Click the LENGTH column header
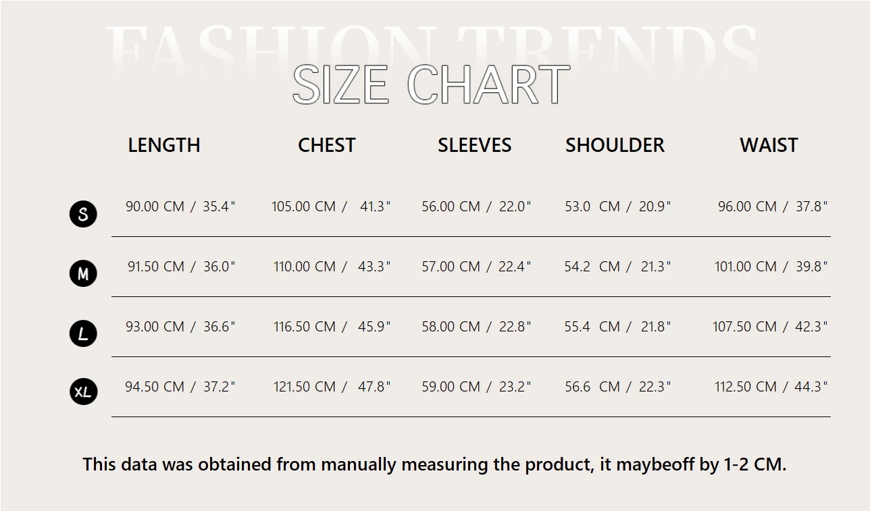870x511 pixels. point(164,145)
